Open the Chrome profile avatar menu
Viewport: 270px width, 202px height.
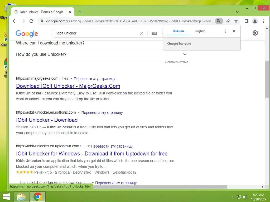[x=255, y=21]
